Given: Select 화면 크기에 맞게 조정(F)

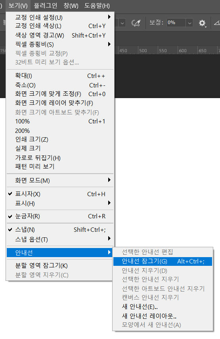Looking at the screenshot, I should (x=60, y=94).
